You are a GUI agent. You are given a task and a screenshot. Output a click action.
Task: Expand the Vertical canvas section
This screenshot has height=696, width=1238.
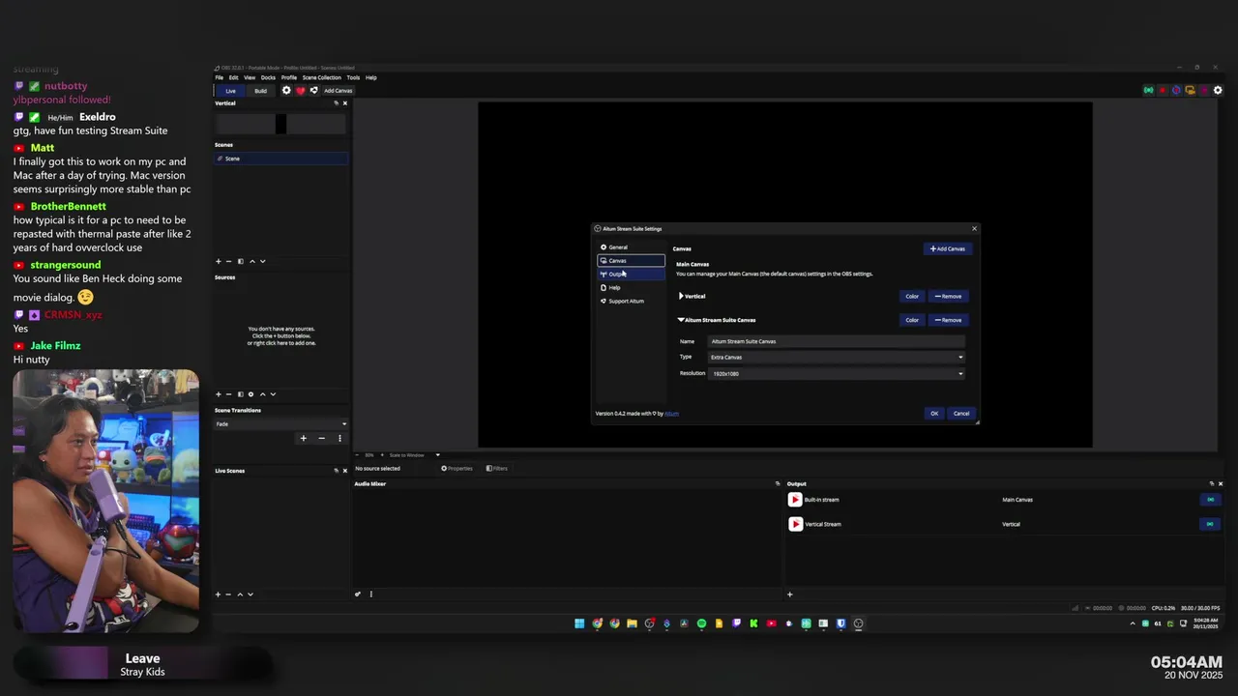[681, 296]
